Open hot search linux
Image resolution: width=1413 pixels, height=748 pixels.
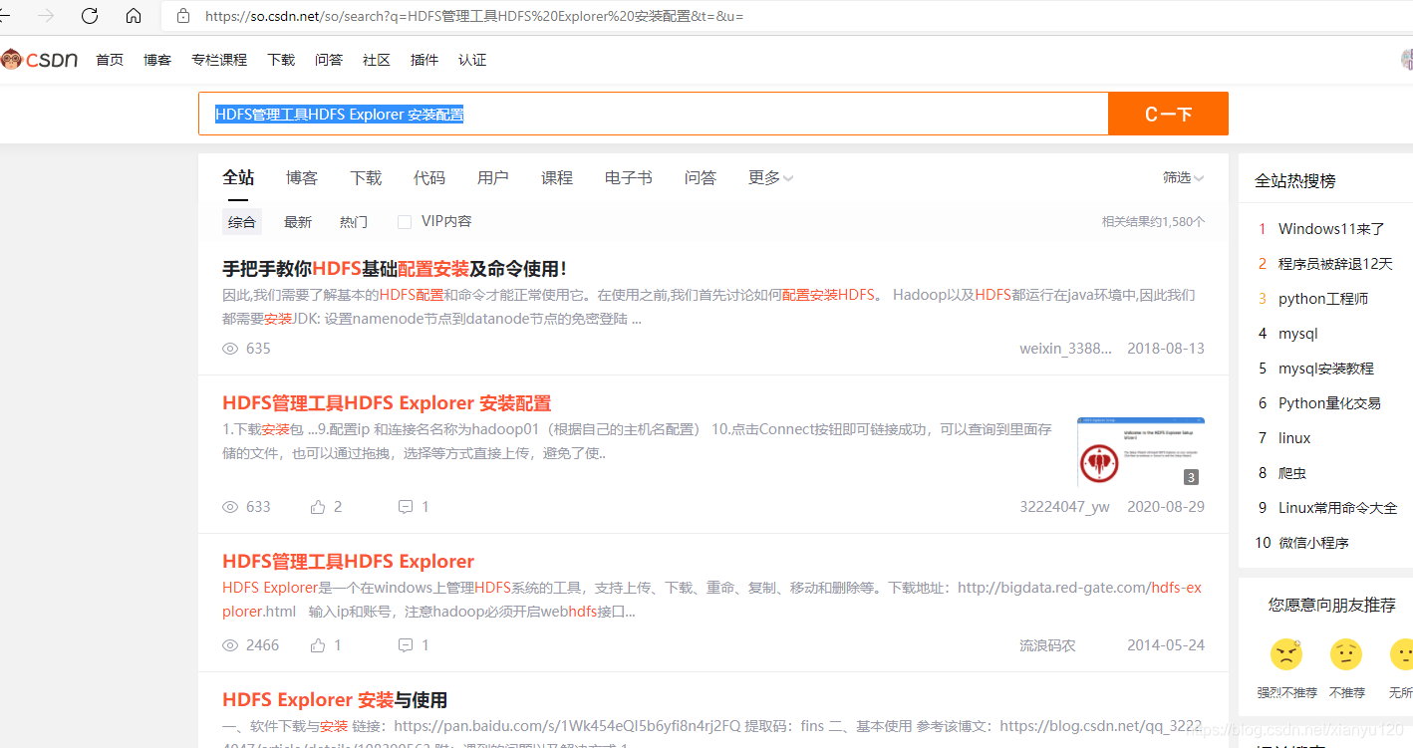[1294, 438]
